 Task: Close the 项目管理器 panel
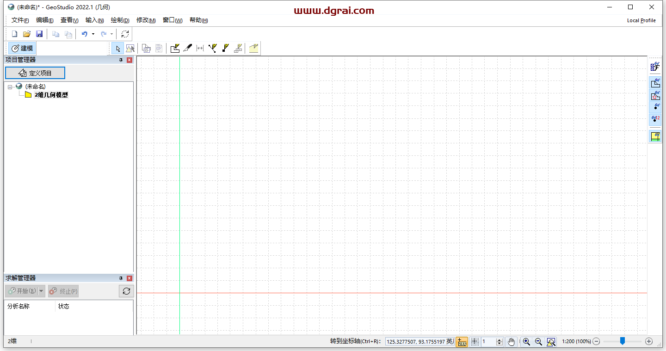pos(129,60)
